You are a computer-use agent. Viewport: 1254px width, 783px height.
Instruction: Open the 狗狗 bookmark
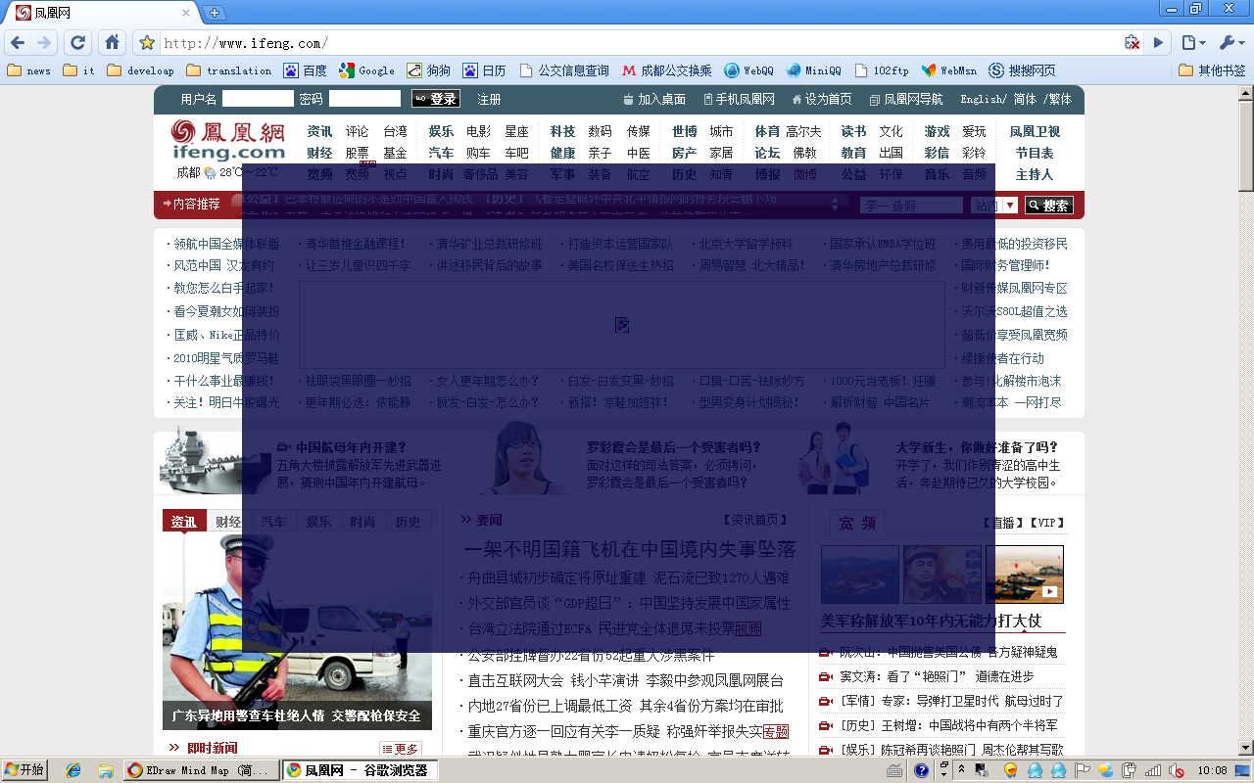429,70
